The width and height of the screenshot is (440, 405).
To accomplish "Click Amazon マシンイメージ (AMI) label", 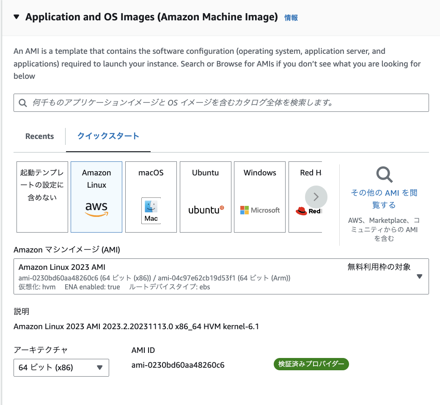I will point(67,250).
